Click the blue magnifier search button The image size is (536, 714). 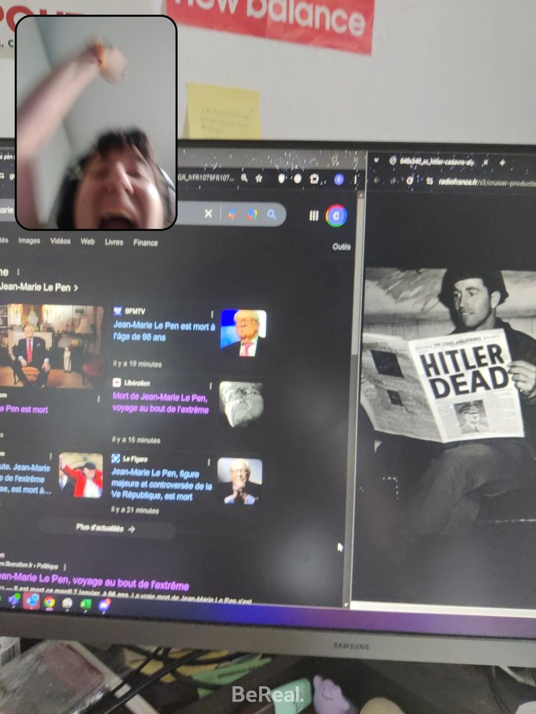click(272, 214)
